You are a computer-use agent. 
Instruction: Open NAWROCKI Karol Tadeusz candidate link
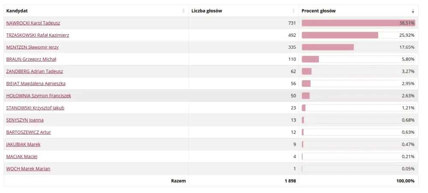(x=33, y=23)
